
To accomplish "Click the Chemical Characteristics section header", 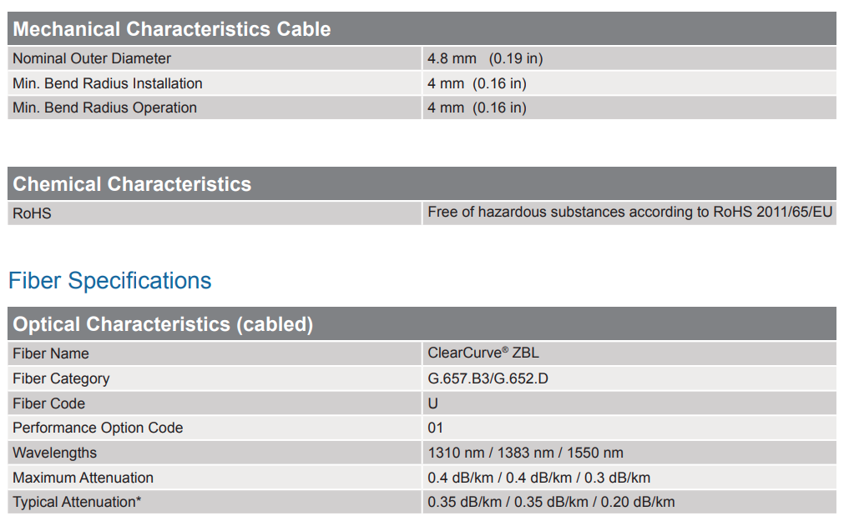I will tap(132, 184).
